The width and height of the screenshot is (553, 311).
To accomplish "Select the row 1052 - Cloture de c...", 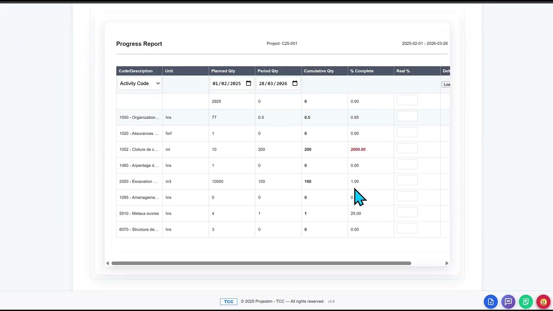I will click(x=283, y=149).
